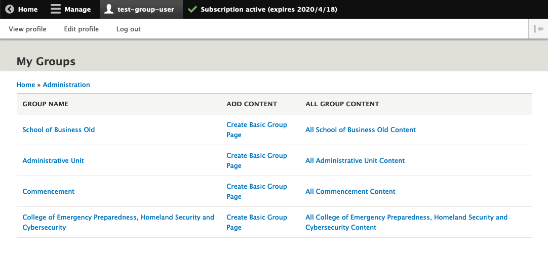The image size is (548, 258).
Task: Open the View profile menu item
Action: pyautogui.click(x=27, y=29)
